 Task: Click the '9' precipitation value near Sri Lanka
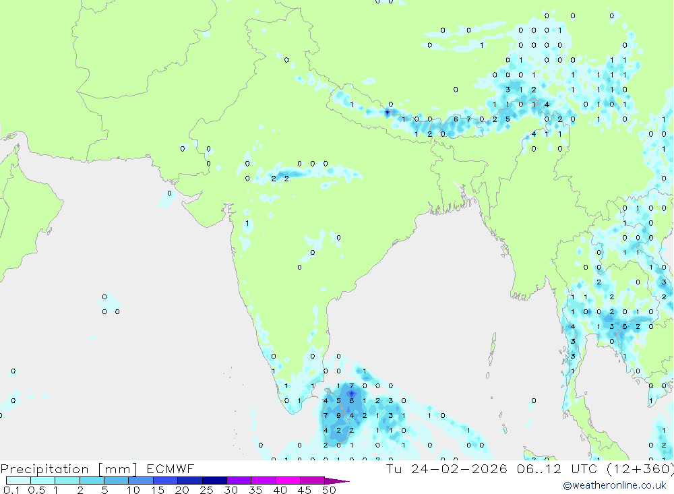[339, 416]
